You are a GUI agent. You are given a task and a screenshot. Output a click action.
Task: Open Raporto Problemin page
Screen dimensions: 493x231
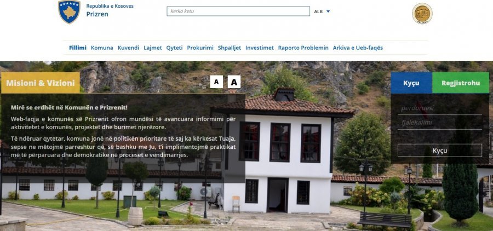pyautogui.click(x=303, y=48)
